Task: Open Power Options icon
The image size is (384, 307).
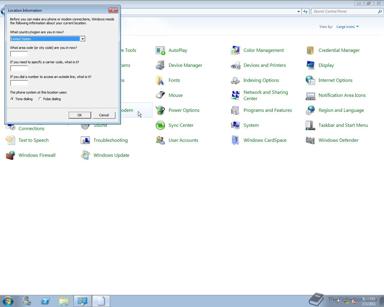Action: coord(160,110)
